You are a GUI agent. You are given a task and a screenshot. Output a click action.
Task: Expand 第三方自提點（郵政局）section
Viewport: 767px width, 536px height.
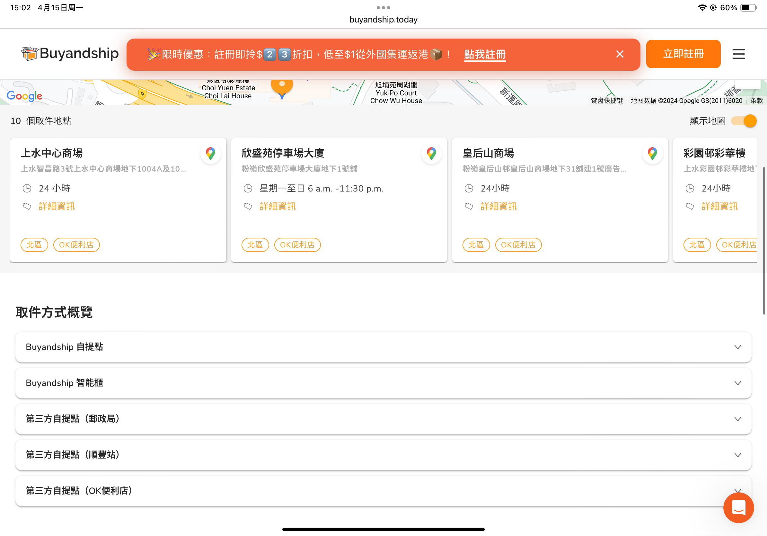coord(383,419)
